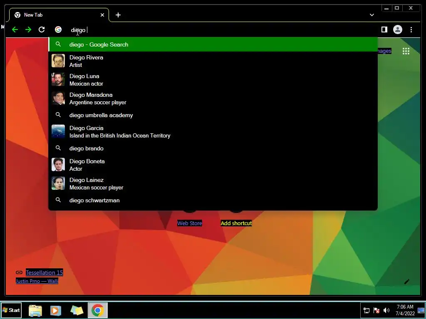Open the Justin Prno wallpaper credit link

click(x=37, y=281)
